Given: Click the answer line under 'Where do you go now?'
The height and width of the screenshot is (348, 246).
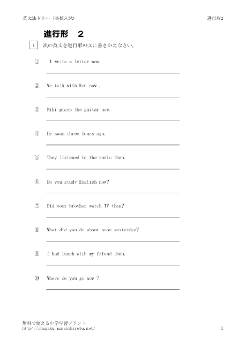Looking at the screenshot, I should 113,290.
